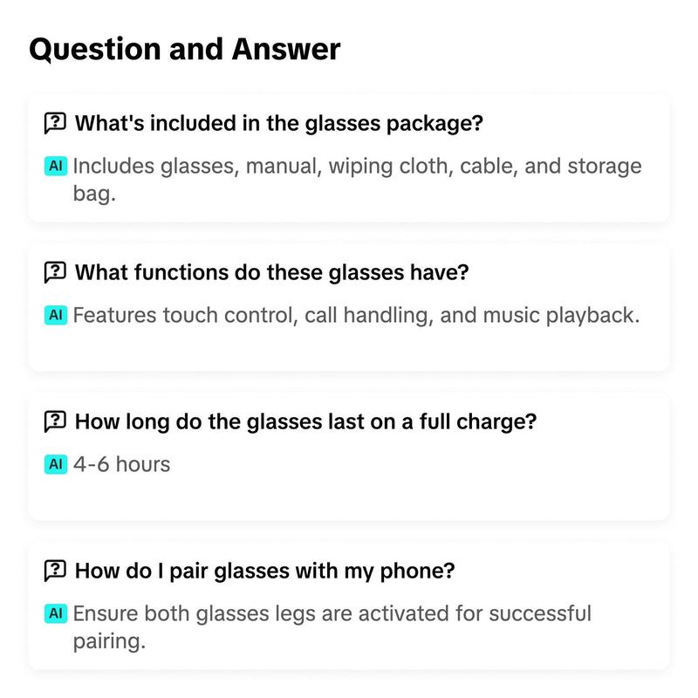The image size is (698, 698).
Task: Open "What functions do these glasses have?" question
Action: pos(271,272)
